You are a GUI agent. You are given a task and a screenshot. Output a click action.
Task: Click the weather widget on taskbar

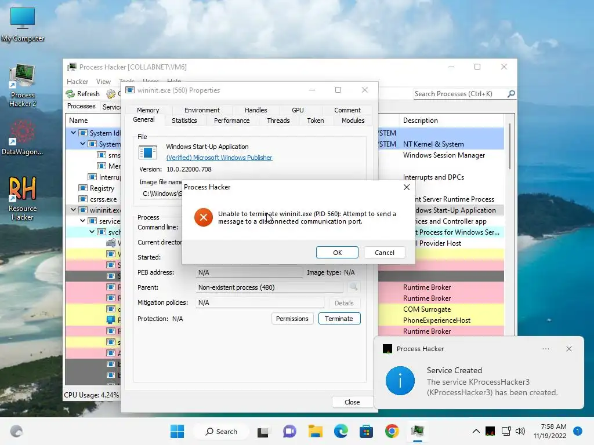(x=16, y=431)
